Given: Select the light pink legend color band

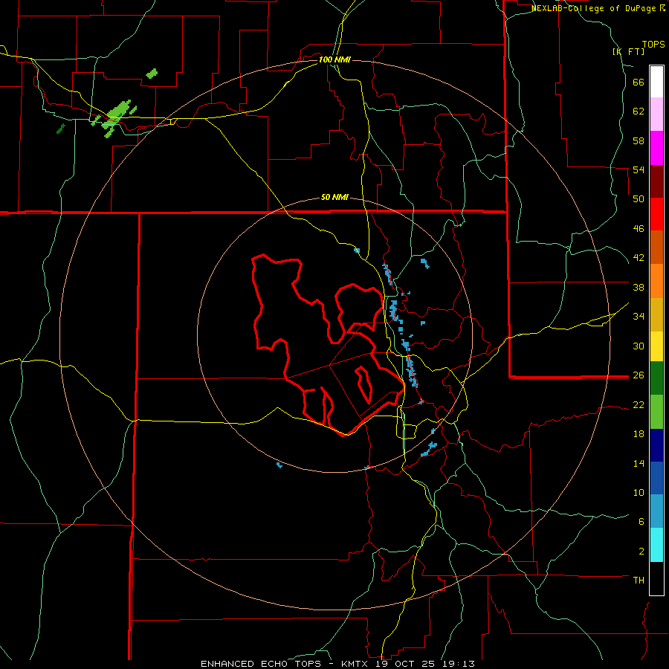Looking at the screenshot, I should 656,114.
